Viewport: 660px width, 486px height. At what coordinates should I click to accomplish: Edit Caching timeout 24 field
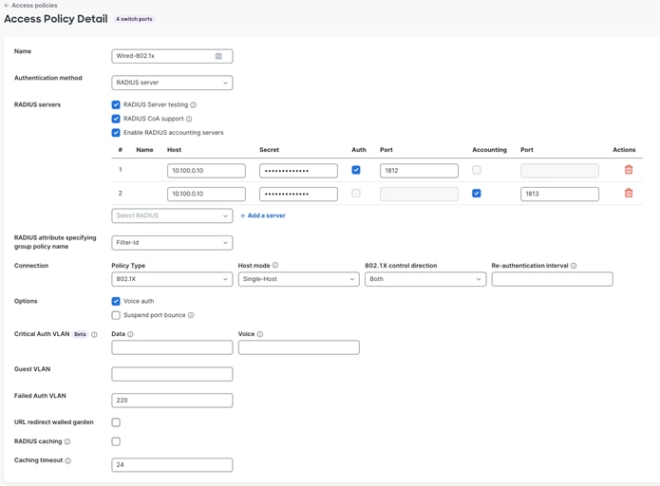click(x=172, y=465)
